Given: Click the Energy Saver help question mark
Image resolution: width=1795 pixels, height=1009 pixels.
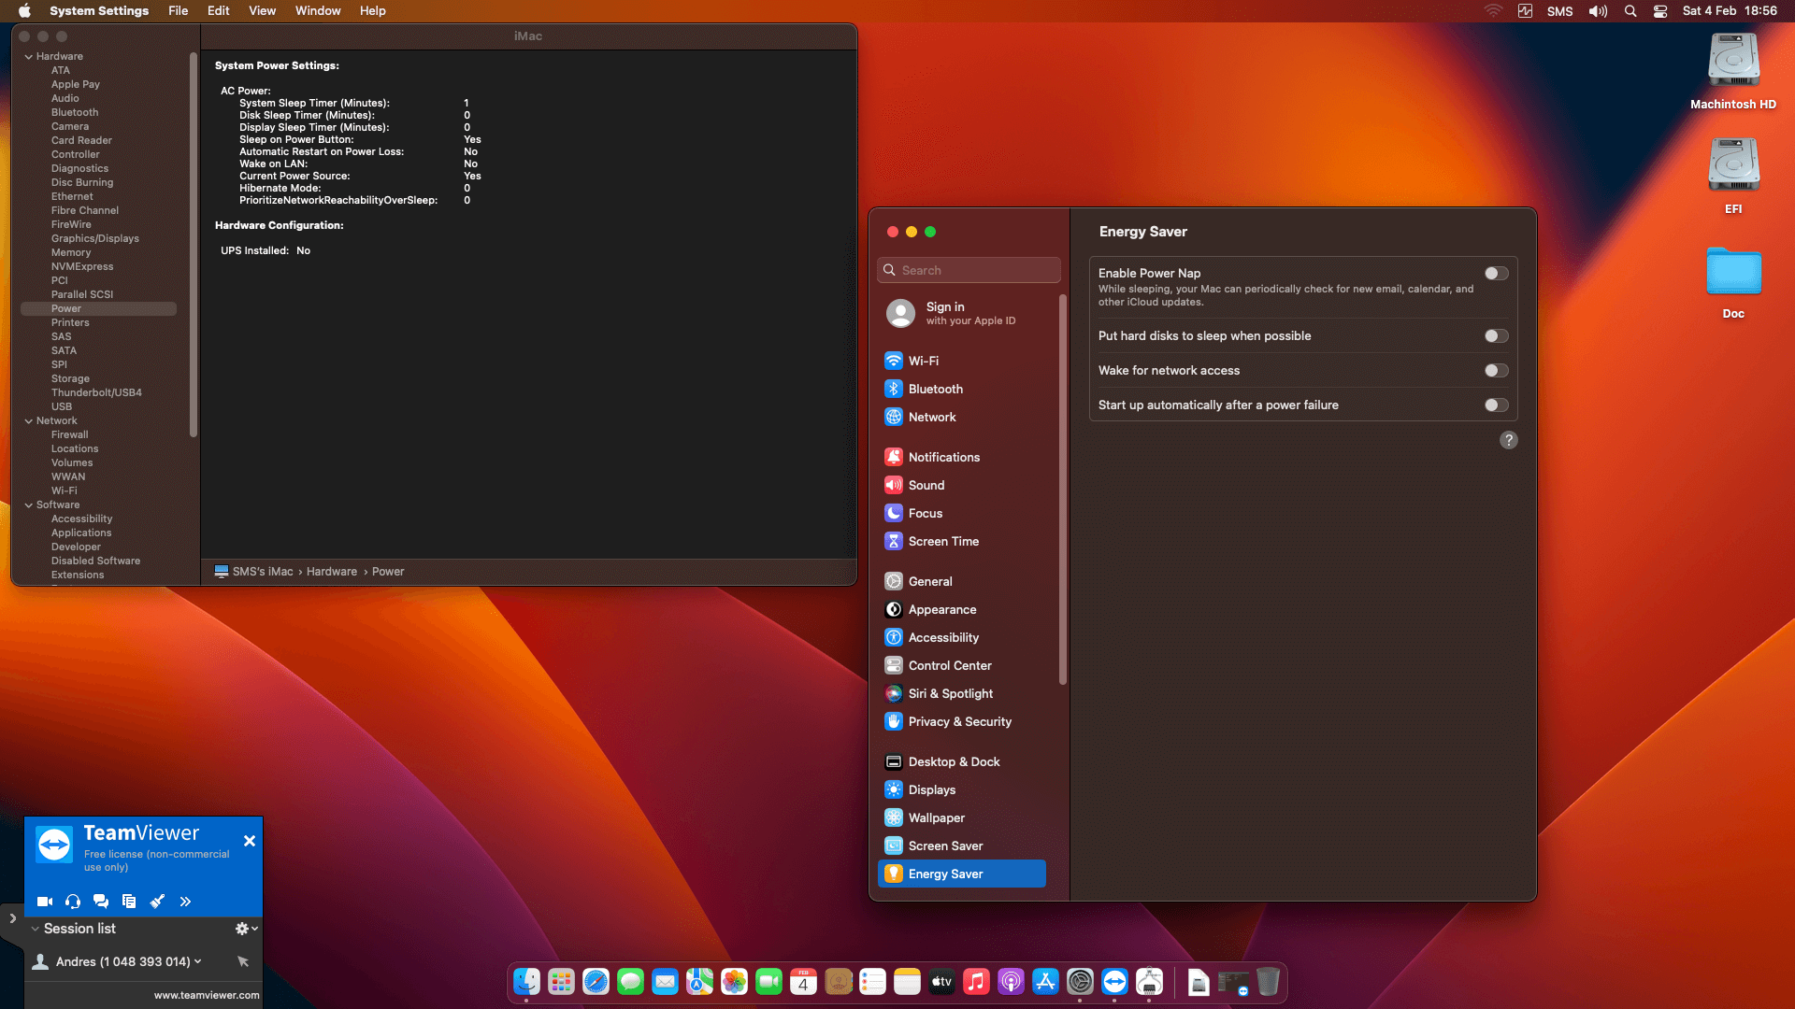Looking at the screenshot, I should pyautogui.click(x=1508, y=440).
